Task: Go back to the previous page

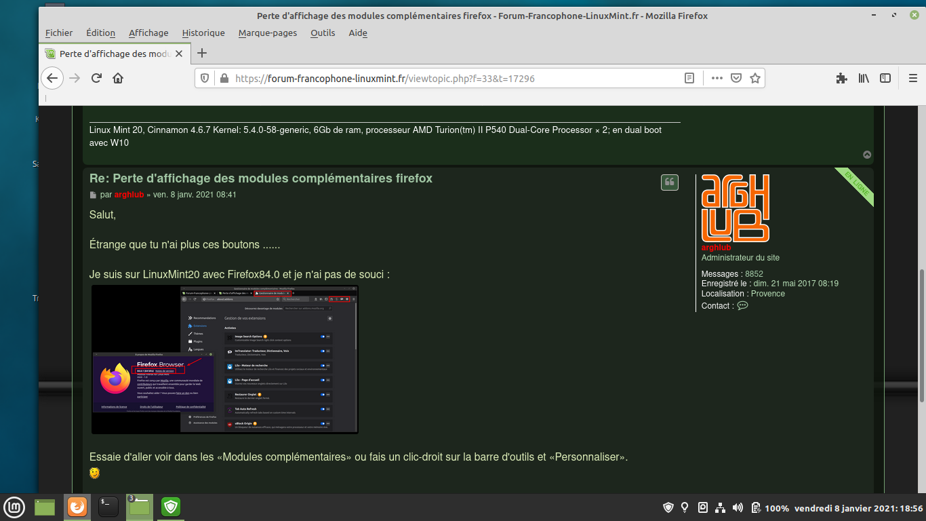Action: (x=52, y=78)
